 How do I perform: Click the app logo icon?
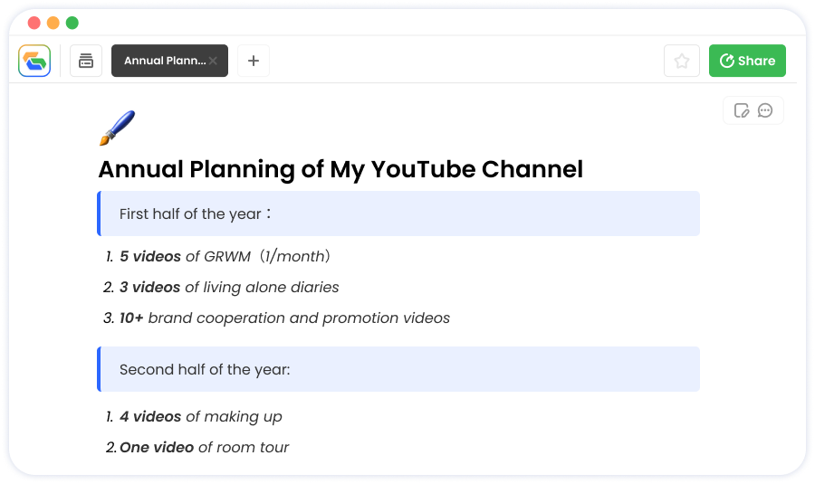tap(34, 61)
